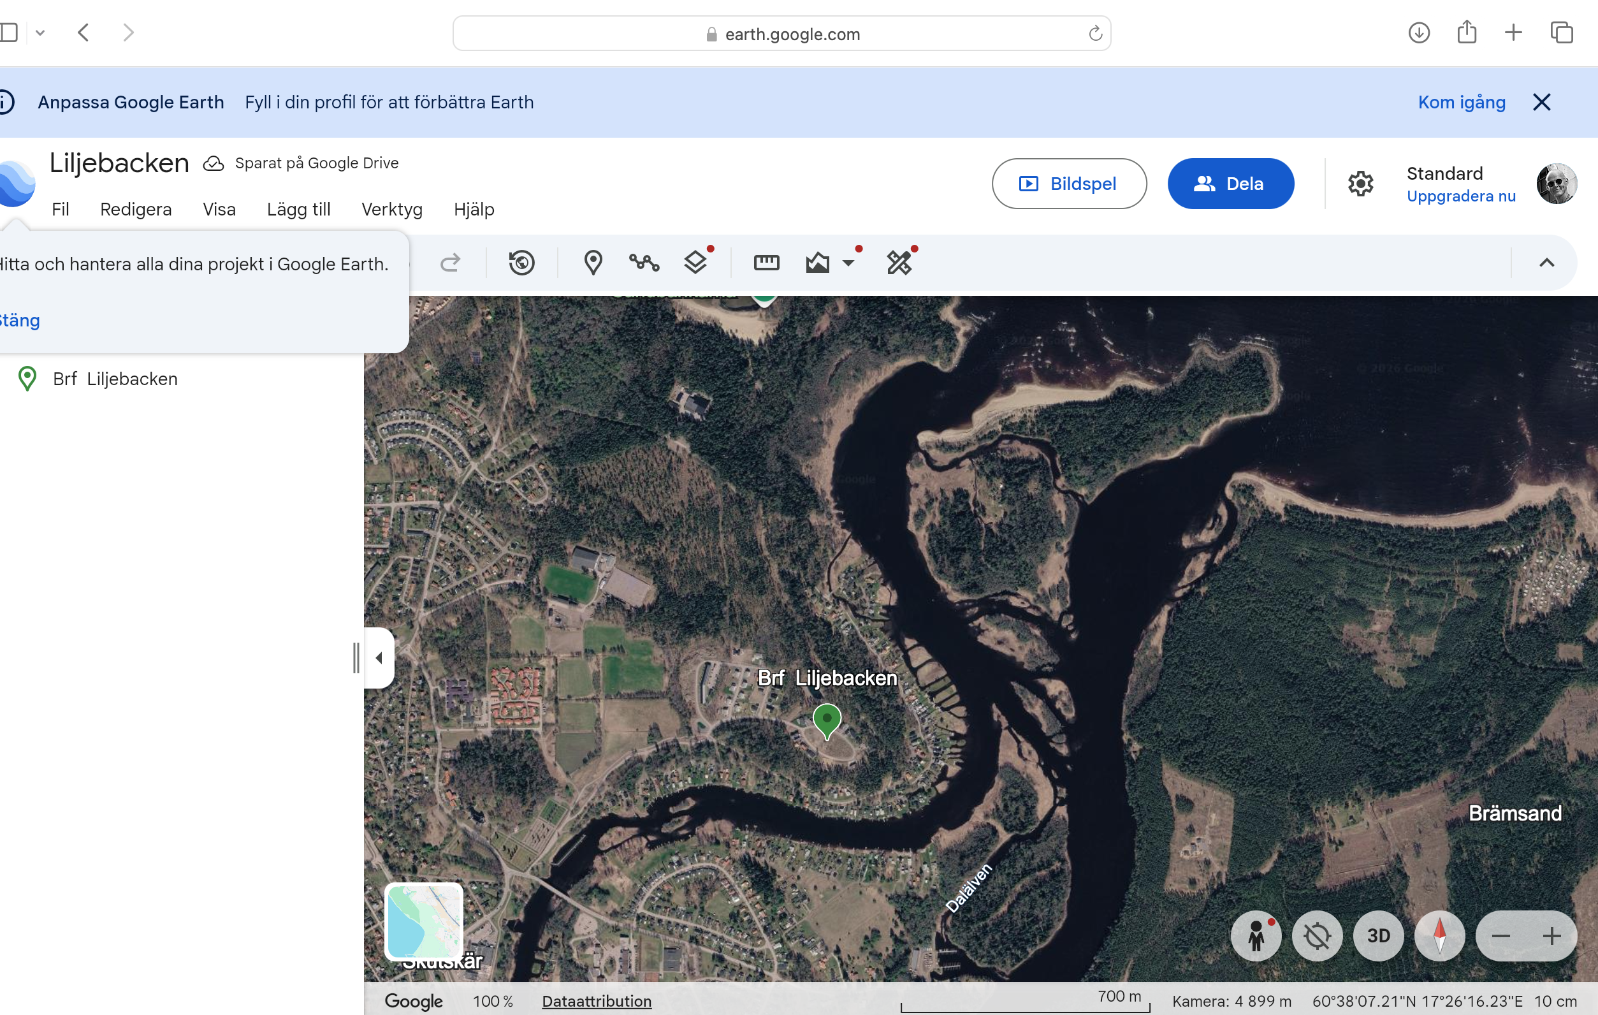Viewport: 1598px width, 1015px height.
Task: Reload the page in Safari
Action: 1095,34
